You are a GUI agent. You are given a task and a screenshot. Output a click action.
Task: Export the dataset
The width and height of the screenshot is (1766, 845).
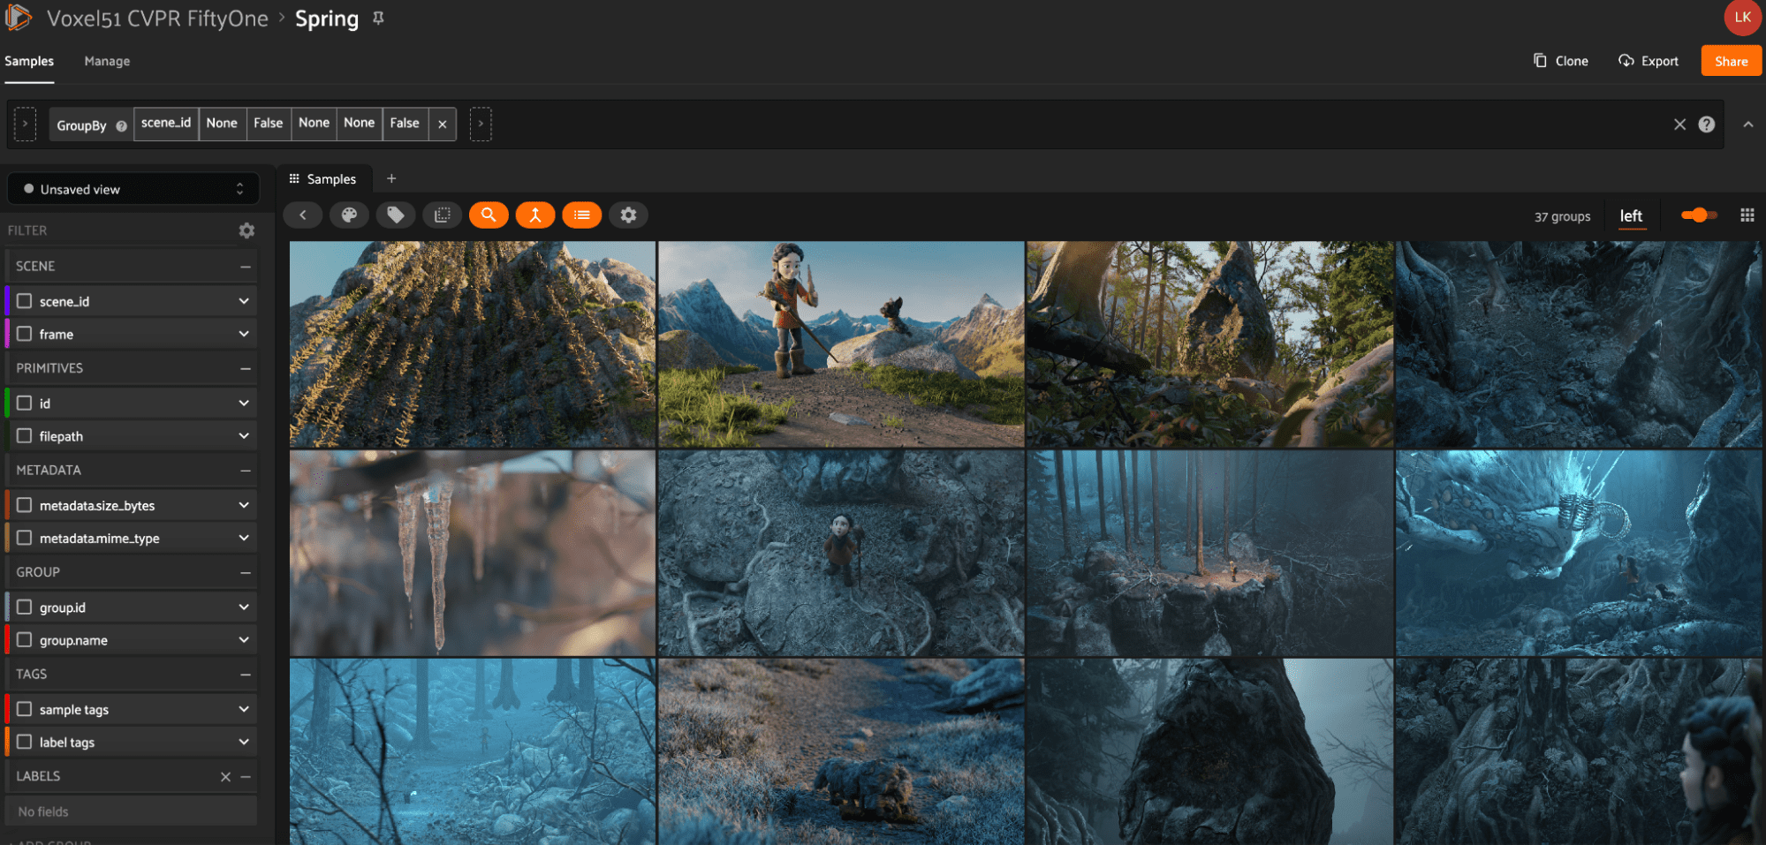pyautogui.click(x=1649, y=61)
